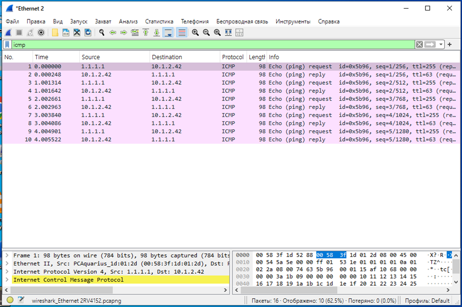Open the Анализ menu
Image resolution: width=462 pixels, height=307 pixels.
(x=128, y=21)
